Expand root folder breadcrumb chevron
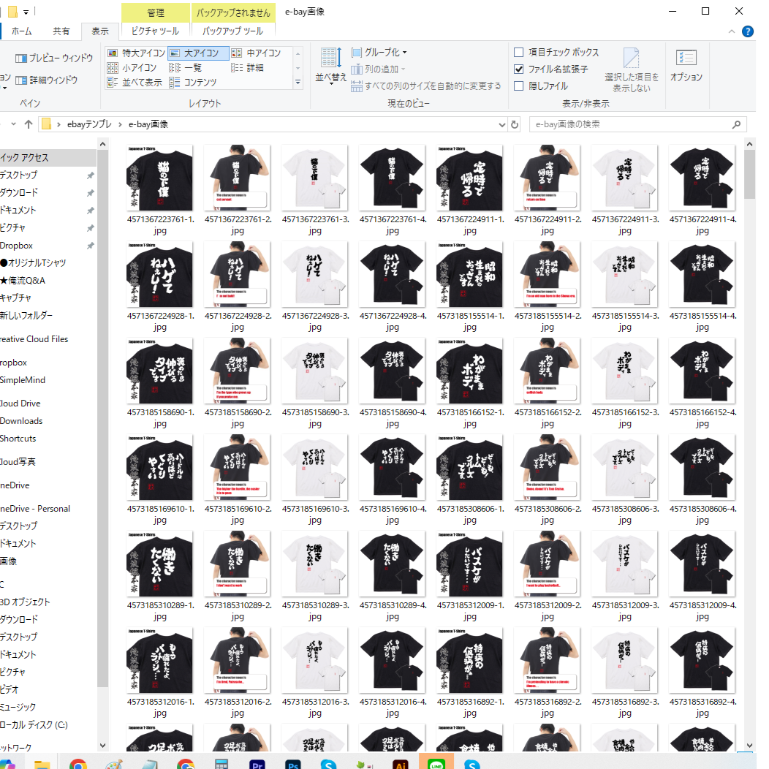This screenshot has height=769, width=769. pyautogui.click(x=59, y=124)
